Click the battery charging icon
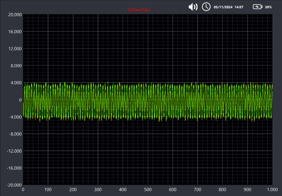Image resolution: width=282 pixels, height=196 pixels. point(258,7)
